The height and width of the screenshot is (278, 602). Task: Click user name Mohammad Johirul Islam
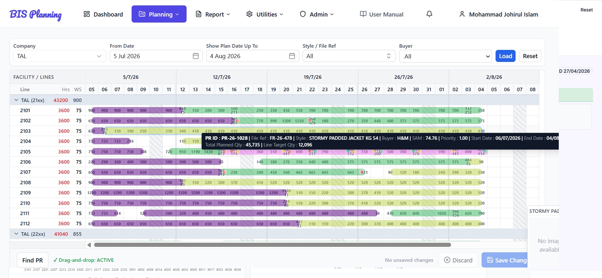pyautogui.click(x=503, y=14)
